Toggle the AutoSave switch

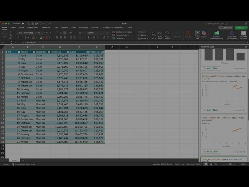tap(23, 23)
